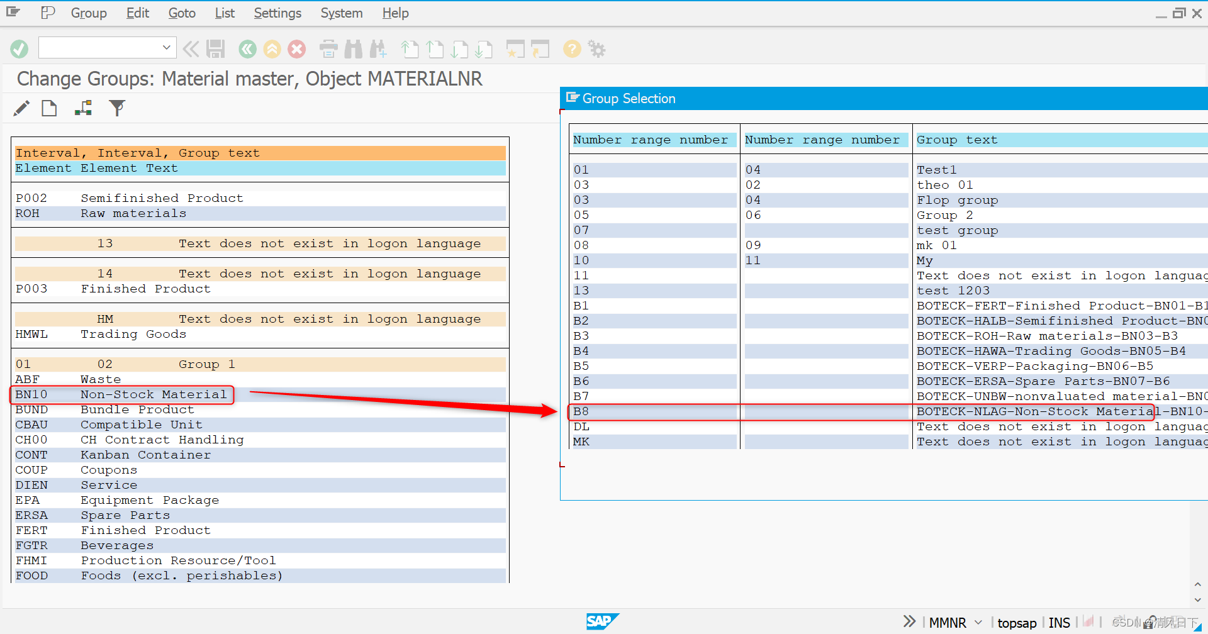Click the scroll up arrow at right

pos(1197,585)
